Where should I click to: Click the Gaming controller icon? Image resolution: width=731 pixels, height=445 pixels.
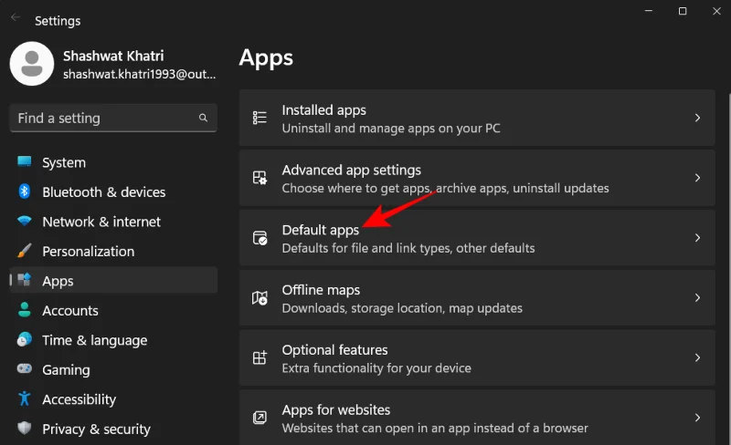pyautogui.click(x=25, y=368)
